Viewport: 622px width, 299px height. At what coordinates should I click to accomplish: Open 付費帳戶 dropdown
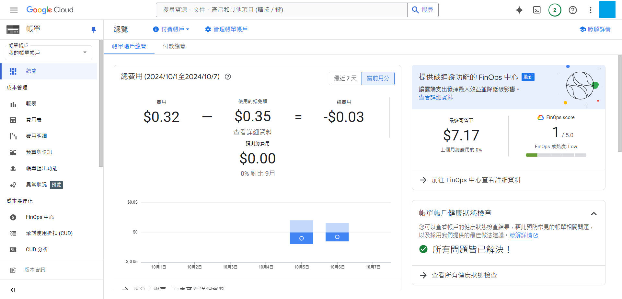(x=171, y=30)
